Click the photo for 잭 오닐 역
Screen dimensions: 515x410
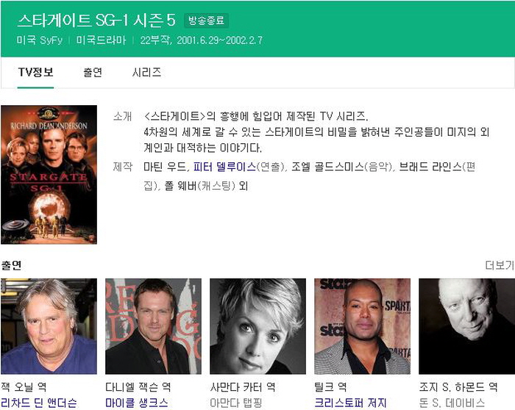tap(49, 326)
